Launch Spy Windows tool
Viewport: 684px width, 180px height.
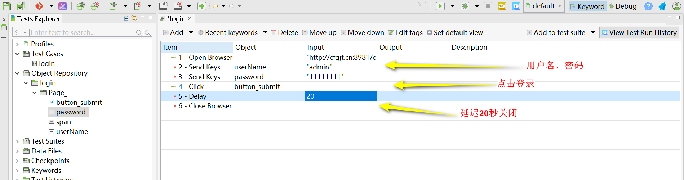(164, 6)
